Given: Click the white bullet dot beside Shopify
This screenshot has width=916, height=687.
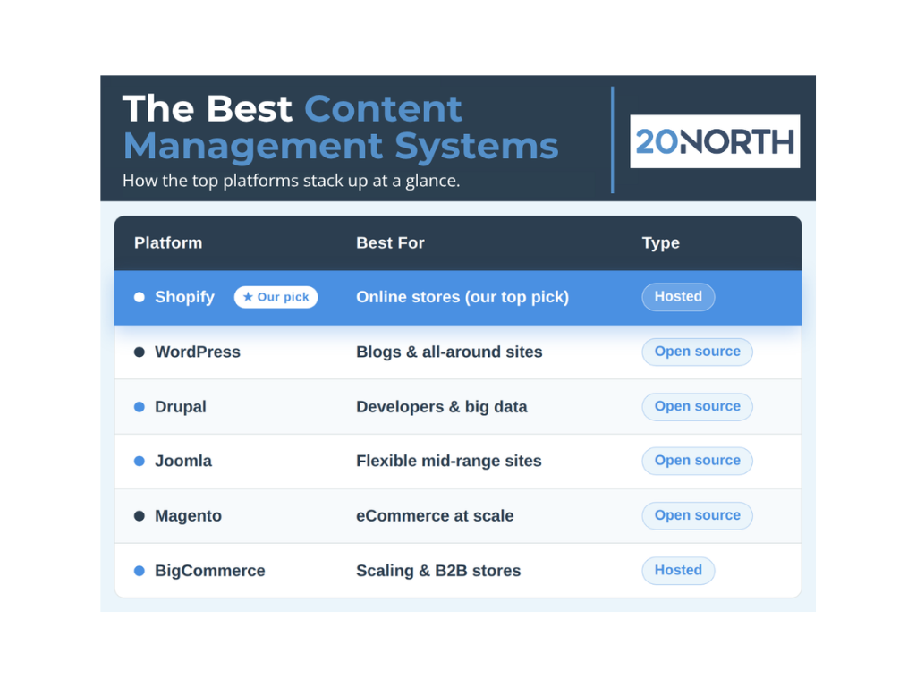Looking at the screenshot, I should [x=139, y=297].
